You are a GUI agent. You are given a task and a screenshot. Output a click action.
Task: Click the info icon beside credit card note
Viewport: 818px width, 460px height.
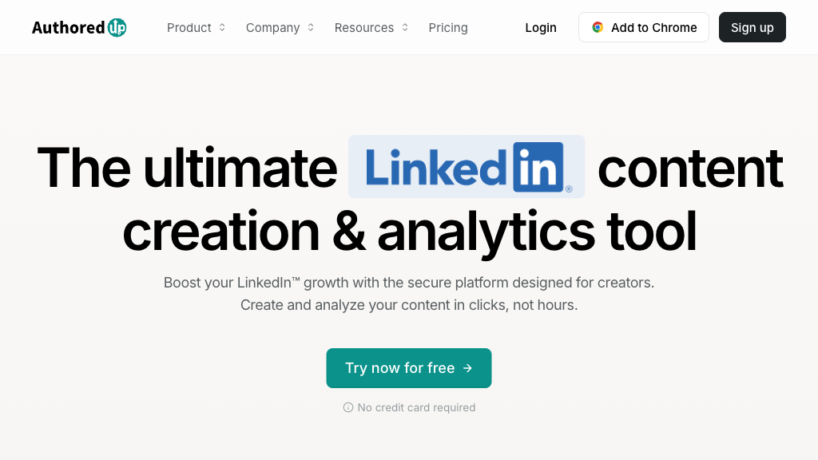(x=348, y=407)
